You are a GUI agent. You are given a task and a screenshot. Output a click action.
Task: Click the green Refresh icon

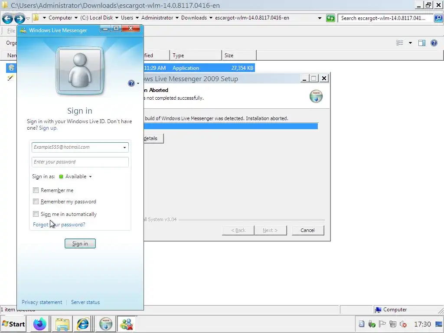click(330, 18)
